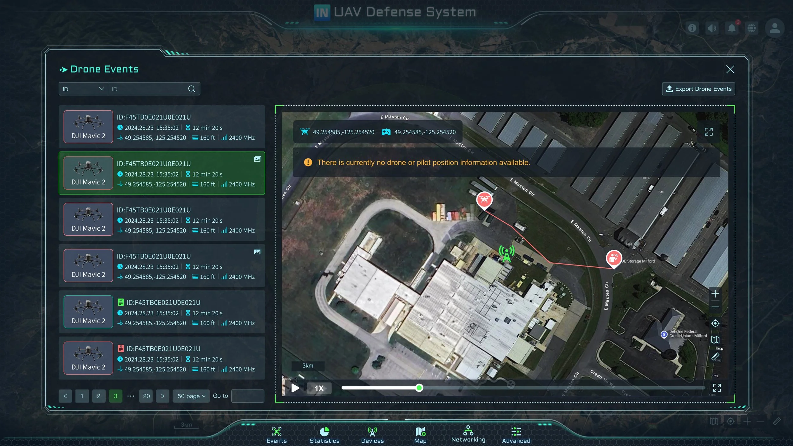Open the notification bell with badge
Viewport: 793px width, 446px height.
click(x=732, y=28)
